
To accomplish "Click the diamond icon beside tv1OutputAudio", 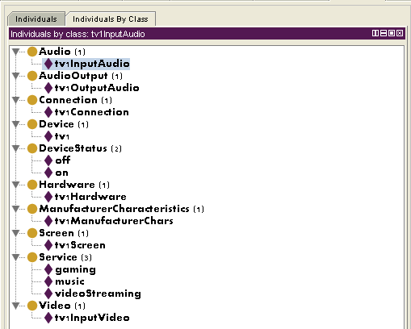I will coord(48,88).
